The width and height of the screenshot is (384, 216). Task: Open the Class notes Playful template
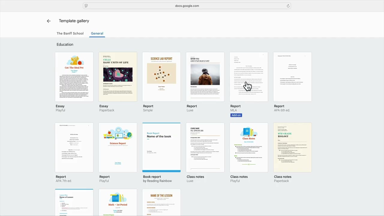coord(249,147)
